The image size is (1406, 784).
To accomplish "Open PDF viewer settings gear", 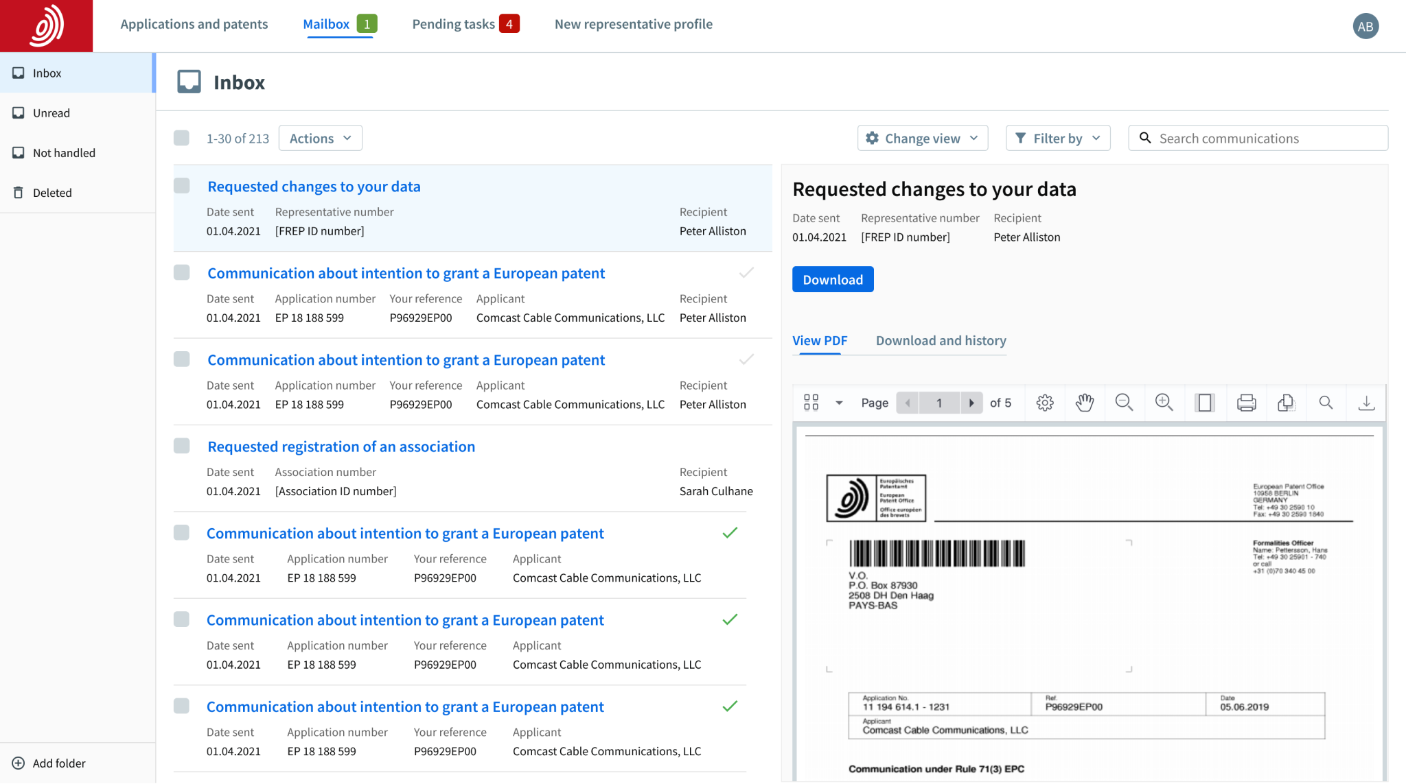I will tap(1045, 403).
